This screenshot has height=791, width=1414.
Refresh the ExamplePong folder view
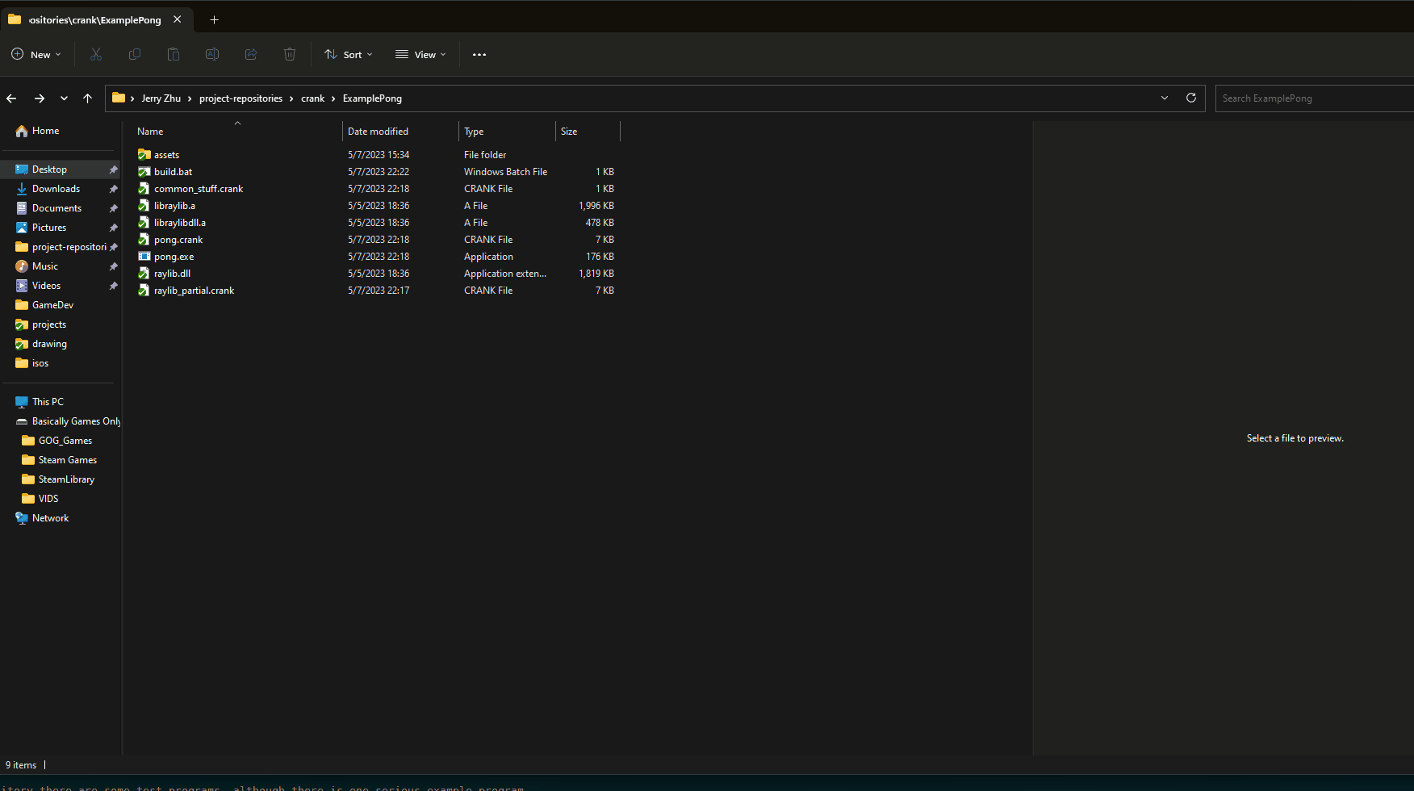click(1190, 98)
